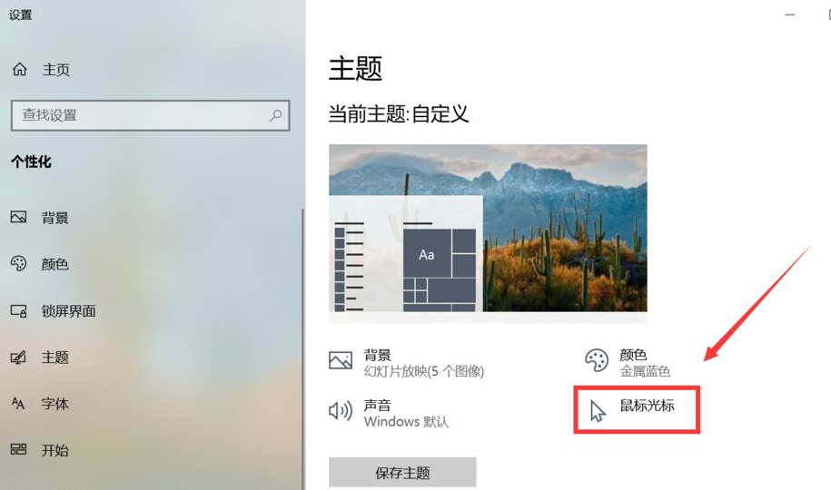Click the home icon beside 主页
This screenshot has width=831, height=490.
[20, 69]
